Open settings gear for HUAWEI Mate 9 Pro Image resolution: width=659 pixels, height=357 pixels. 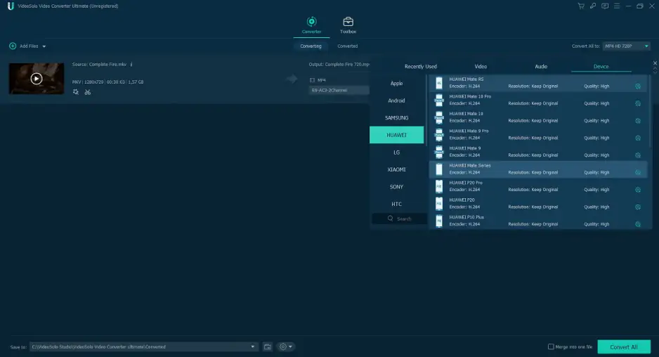point(637,138)
